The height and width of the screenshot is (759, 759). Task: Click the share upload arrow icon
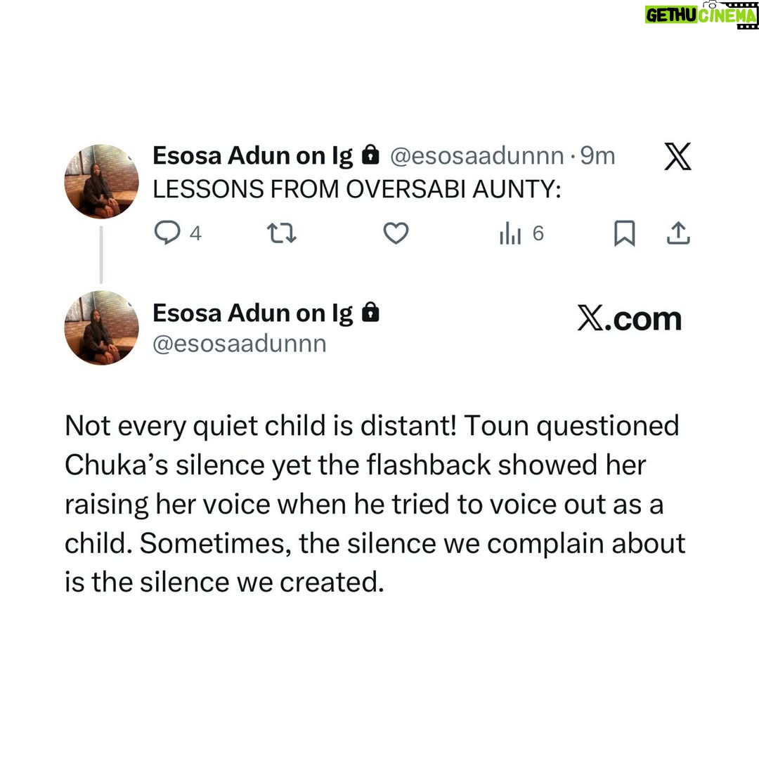pyautogui.click(x=678, y=233)
